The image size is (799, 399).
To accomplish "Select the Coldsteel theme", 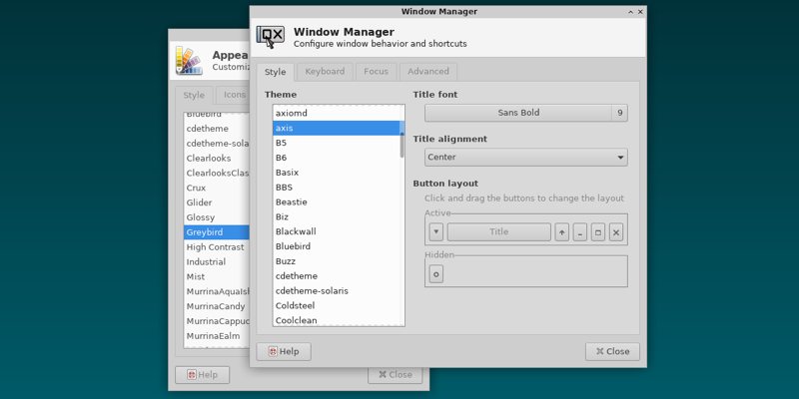I will 337,306.
